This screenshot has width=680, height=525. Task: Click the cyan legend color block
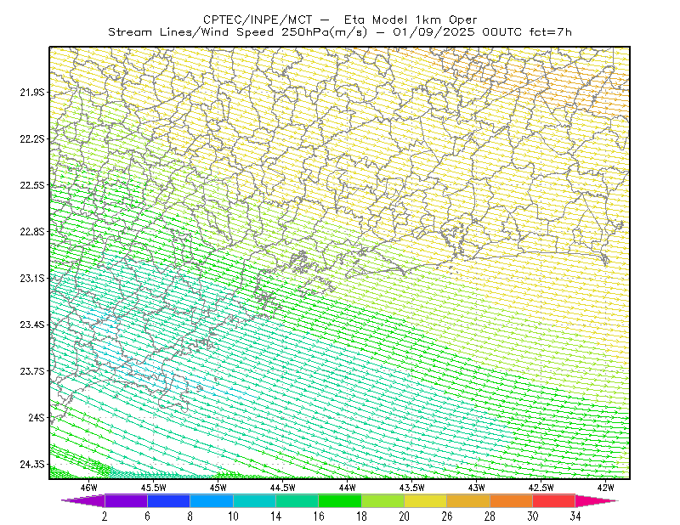tap(254, 500)
